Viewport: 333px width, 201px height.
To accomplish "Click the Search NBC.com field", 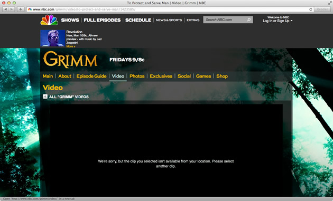I will [x=225, y=20].
